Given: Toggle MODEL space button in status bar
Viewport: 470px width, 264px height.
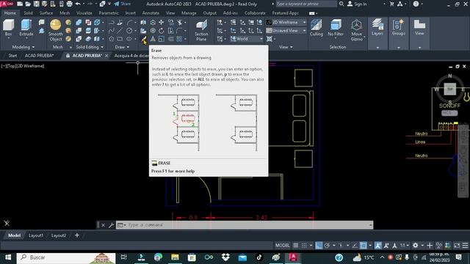Looking at the screenshot, I should pyautogui.click(x=282, y=246).
